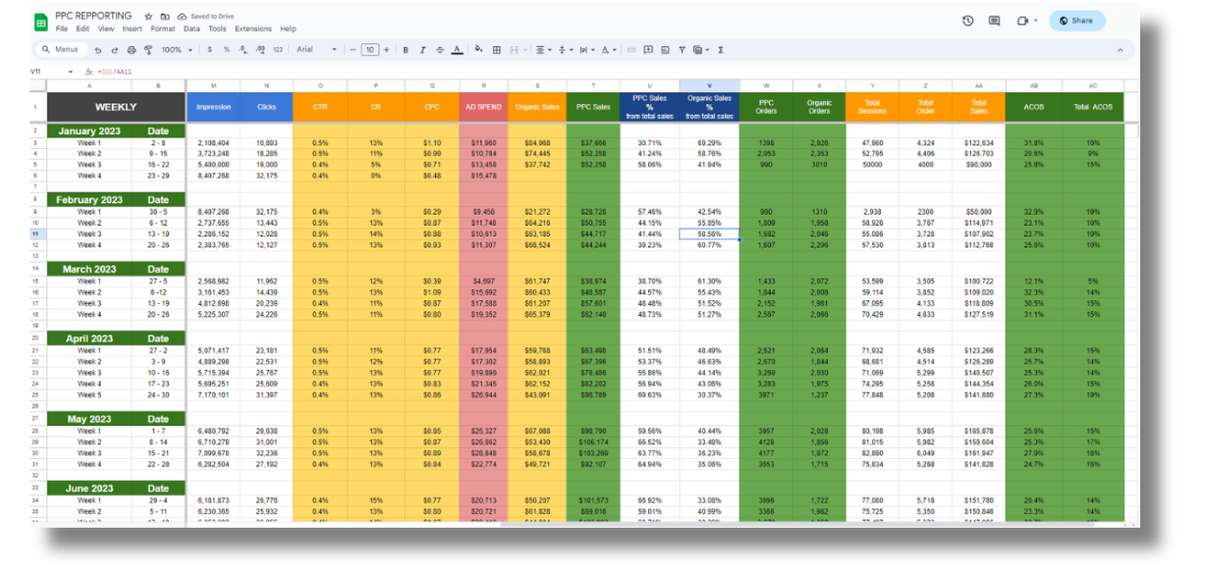This screenshot has height=571, width=1208.
Task: Click the create a filter icon
Action: click(x=682, y=50)
